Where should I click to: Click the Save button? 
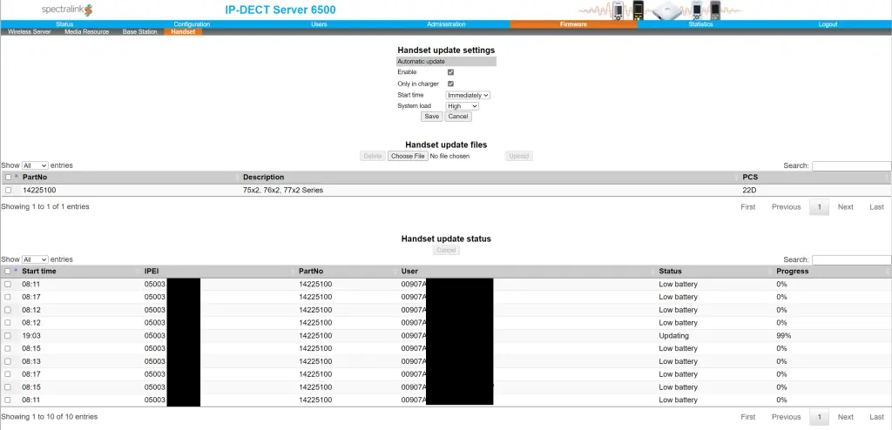[x=432, y=117]
